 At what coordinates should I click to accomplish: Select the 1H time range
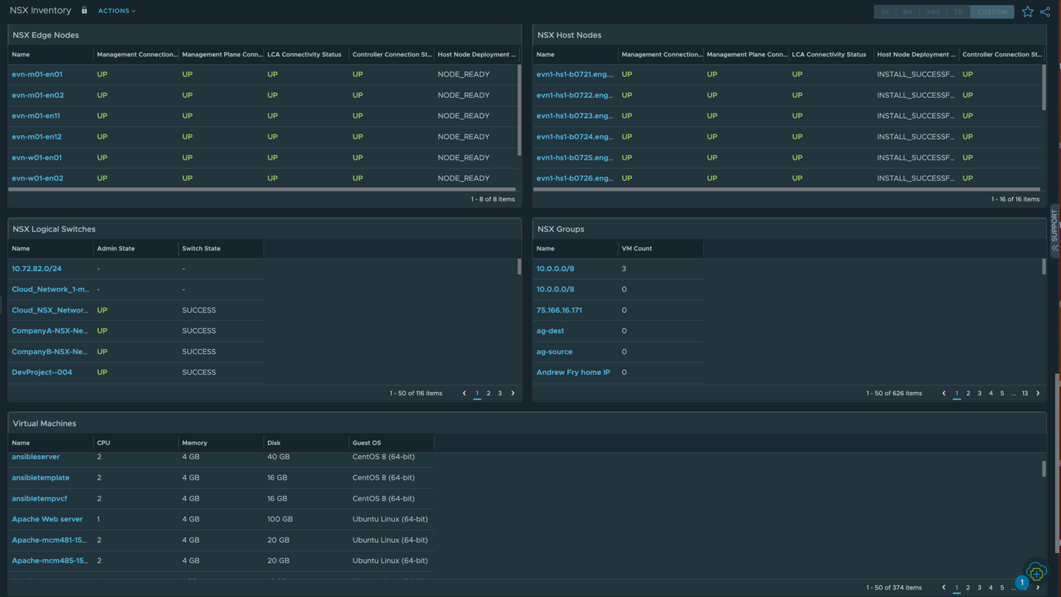click(x=885, y=12)
